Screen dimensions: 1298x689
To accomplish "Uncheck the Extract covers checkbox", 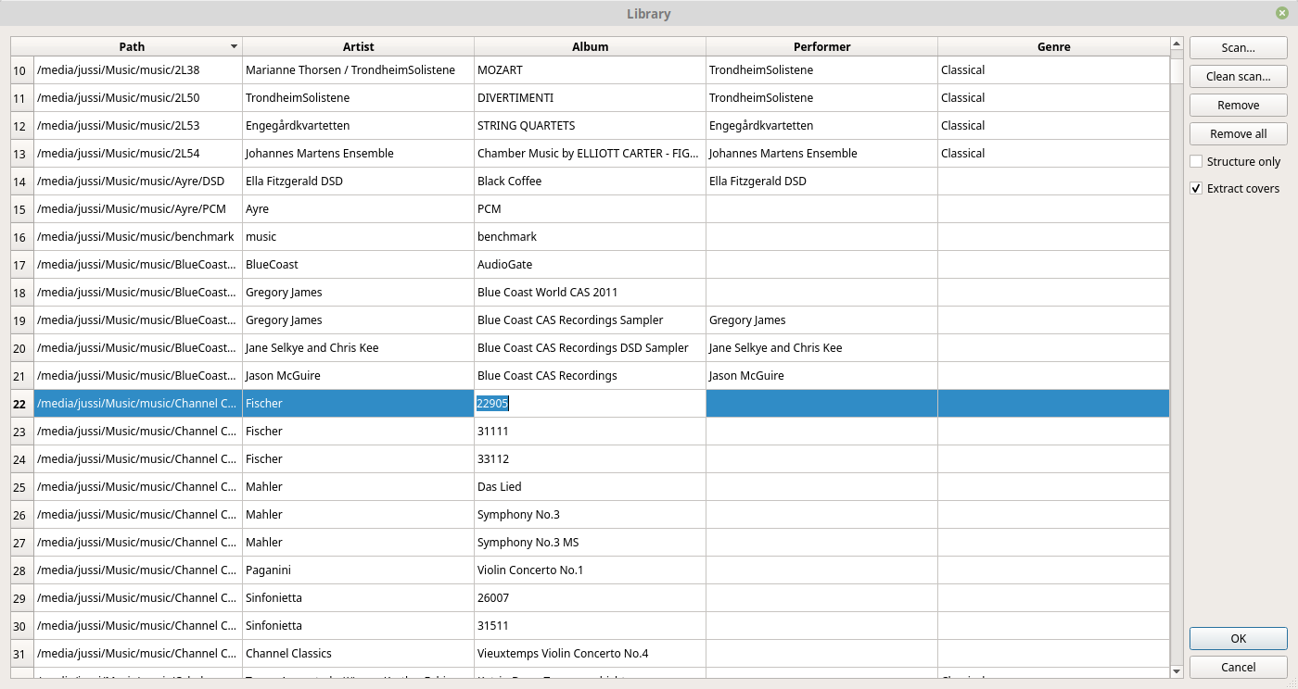I will 1197,189.
